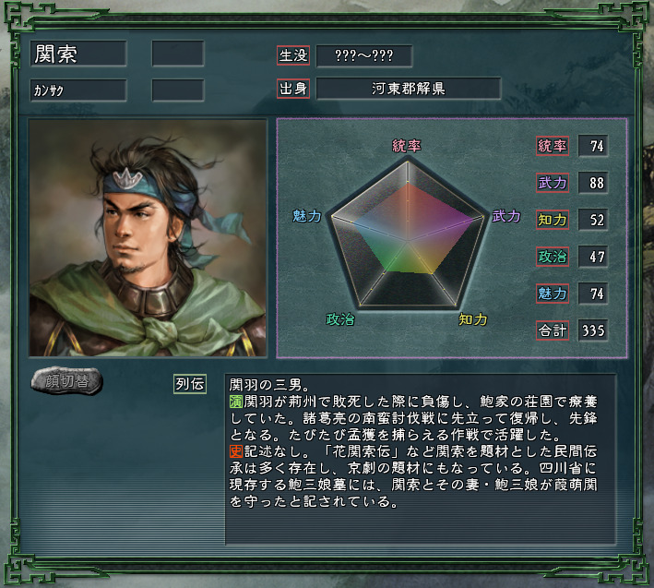Select the 統率 leadership stat label
This screenshot has width=654, height=588.
(553, 146)
